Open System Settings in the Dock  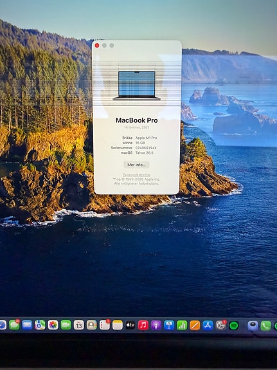(220, 325)
